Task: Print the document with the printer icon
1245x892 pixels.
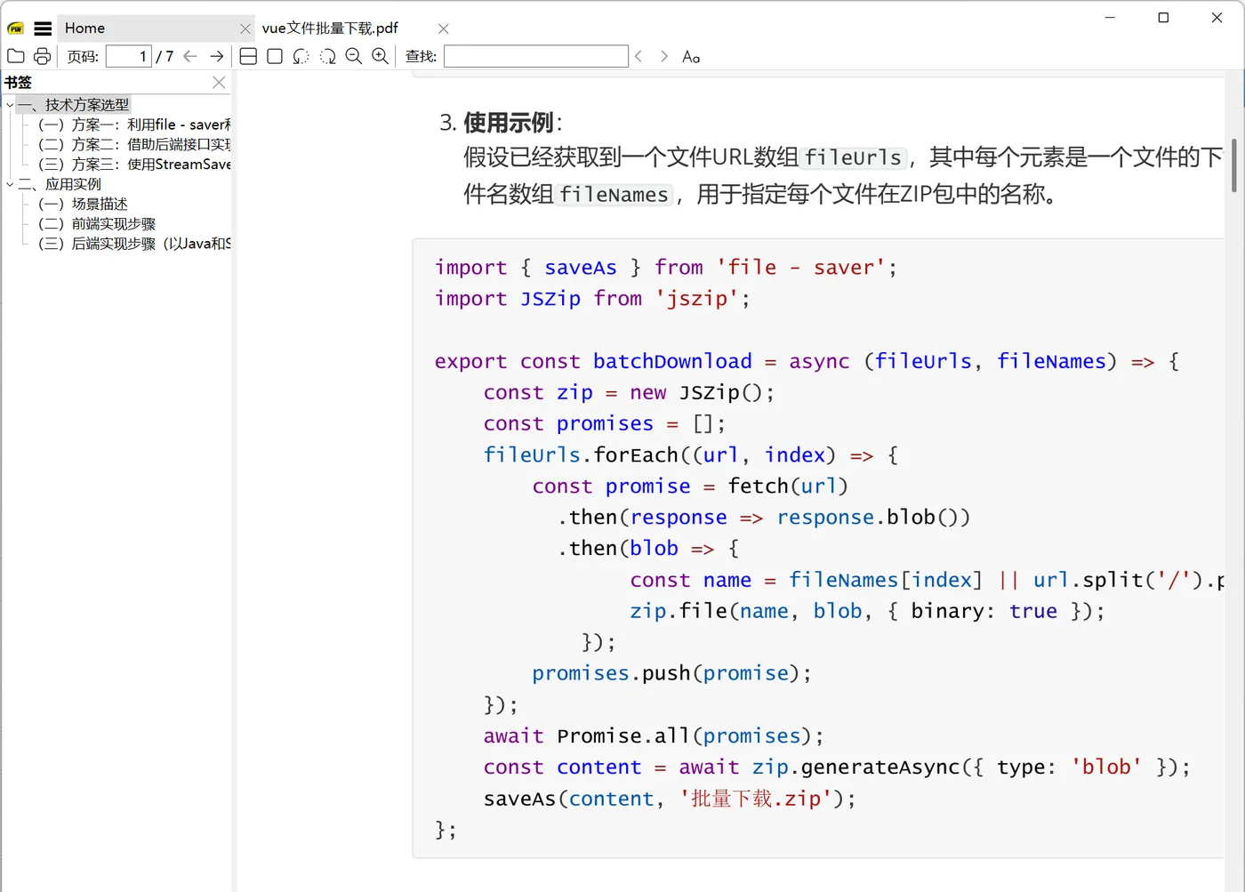Action: (x=42, y=56)
